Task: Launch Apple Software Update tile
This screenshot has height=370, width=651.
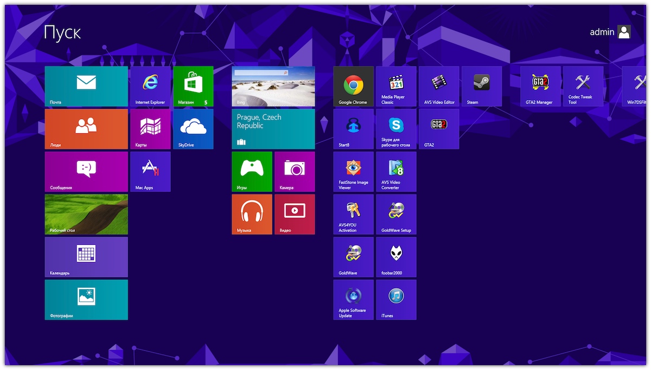Action: [x=353, y=300]
